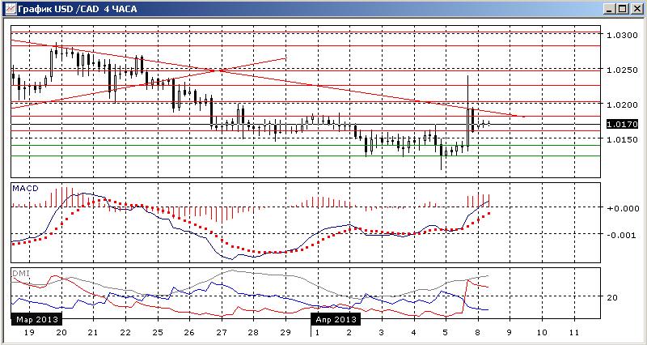Click the MACD indicator label
The image size is (647, 345).
(25, 189)
